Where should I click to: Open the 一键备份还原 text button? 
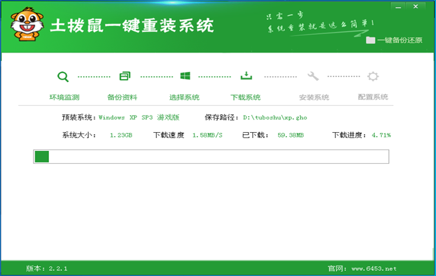click(x=399, y=40)
